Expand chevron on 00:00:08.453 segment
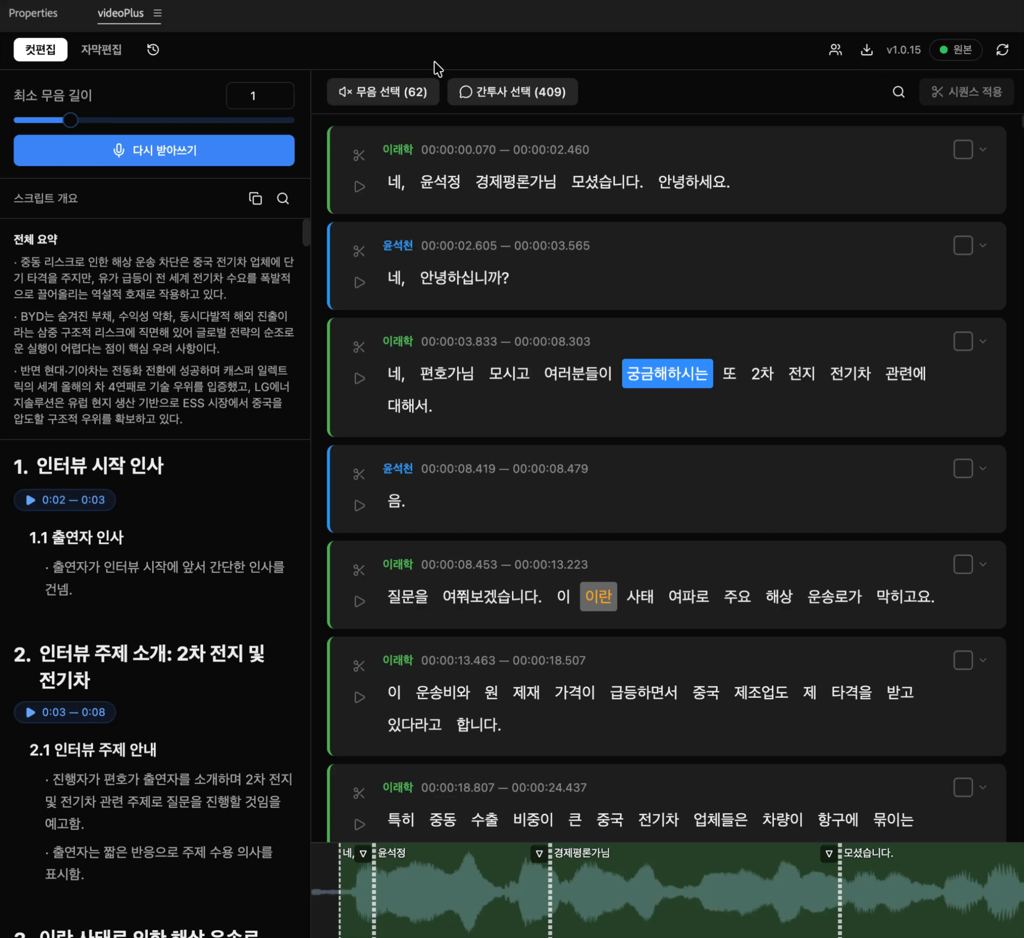The height and width of the screenshot is (938, 1024). click(x=983, y=564)
